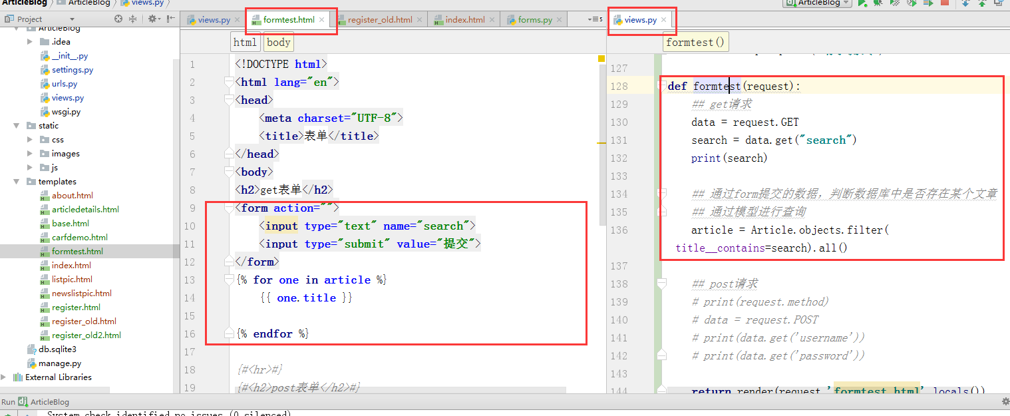Select the formtest() item in views.py
The width and height of the screenshot is (1010, 416).
pyautogui.click(x=695, y=41)
